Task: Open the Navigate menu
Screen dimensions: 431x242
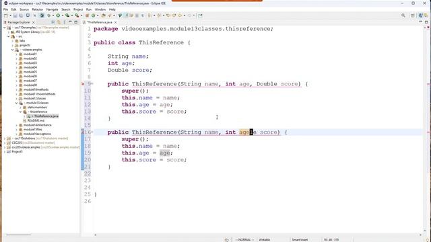Action: (53, 9)
